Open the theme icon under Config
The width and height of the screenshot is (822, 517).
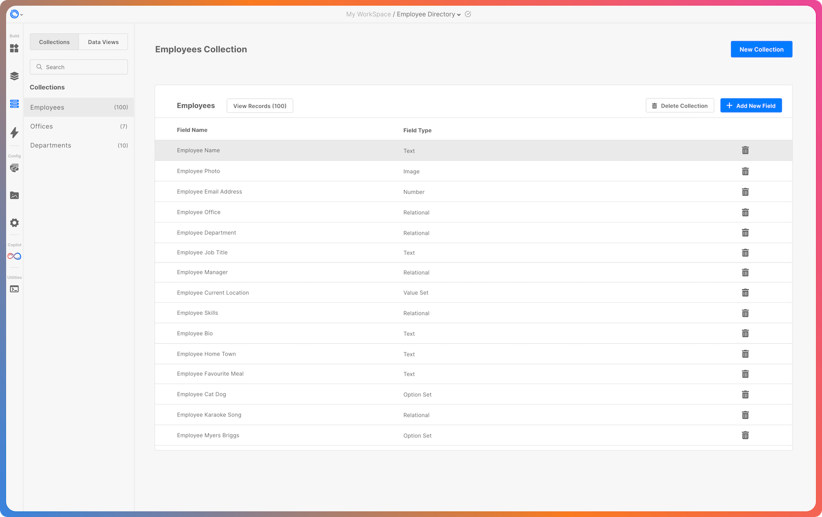14,168
